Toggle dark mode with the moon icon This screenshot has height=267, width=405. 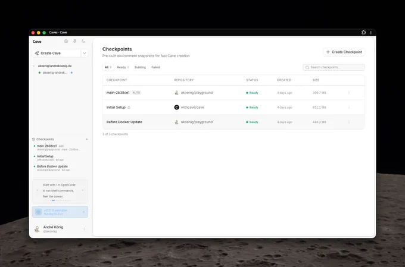click(83, 41)
